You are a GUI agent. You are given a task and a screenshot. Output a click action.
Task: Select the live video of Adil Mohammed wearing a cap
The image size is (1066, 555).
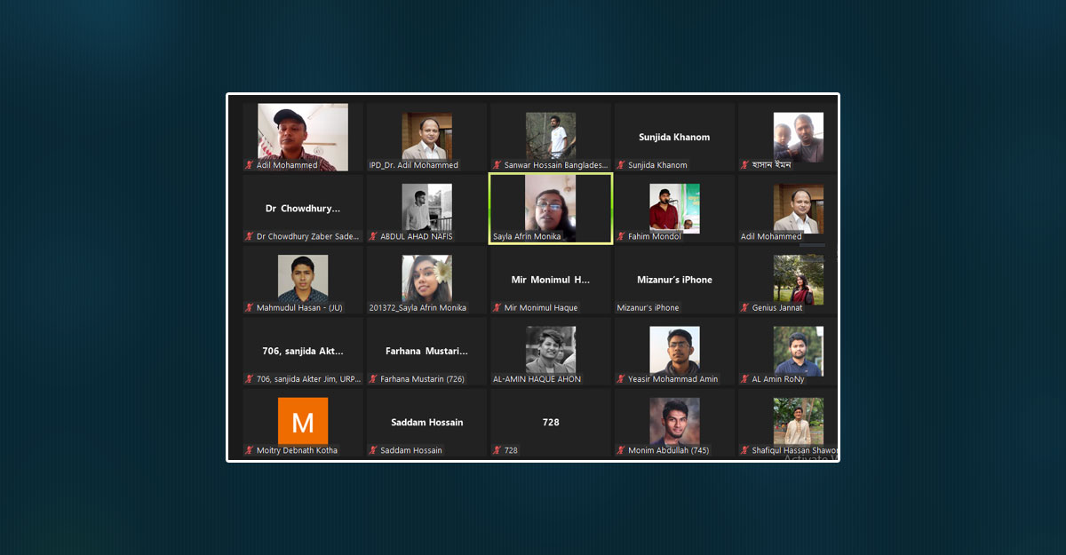[x=303, y=136]
